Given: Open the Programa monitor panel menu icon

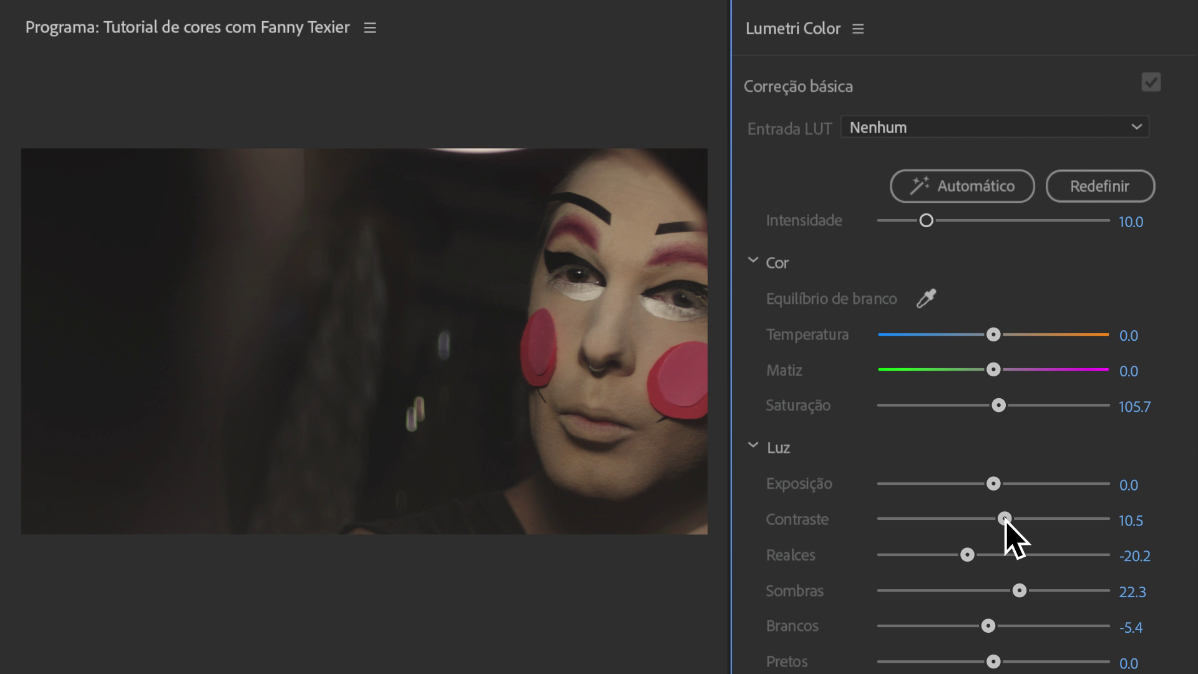Looking at the screenshot, I should tap(370, 28).
